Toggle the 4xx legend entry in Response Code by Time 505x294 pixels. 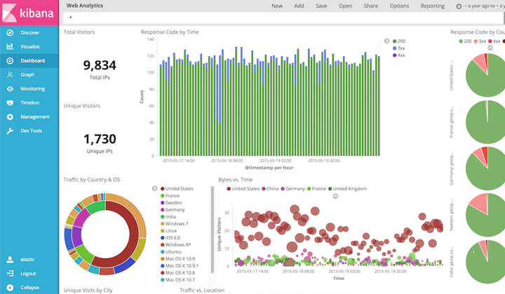point(398,55)
